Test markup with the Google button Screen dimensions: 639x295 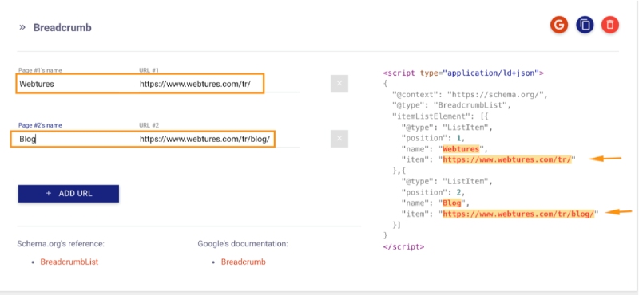click(559, 25)
